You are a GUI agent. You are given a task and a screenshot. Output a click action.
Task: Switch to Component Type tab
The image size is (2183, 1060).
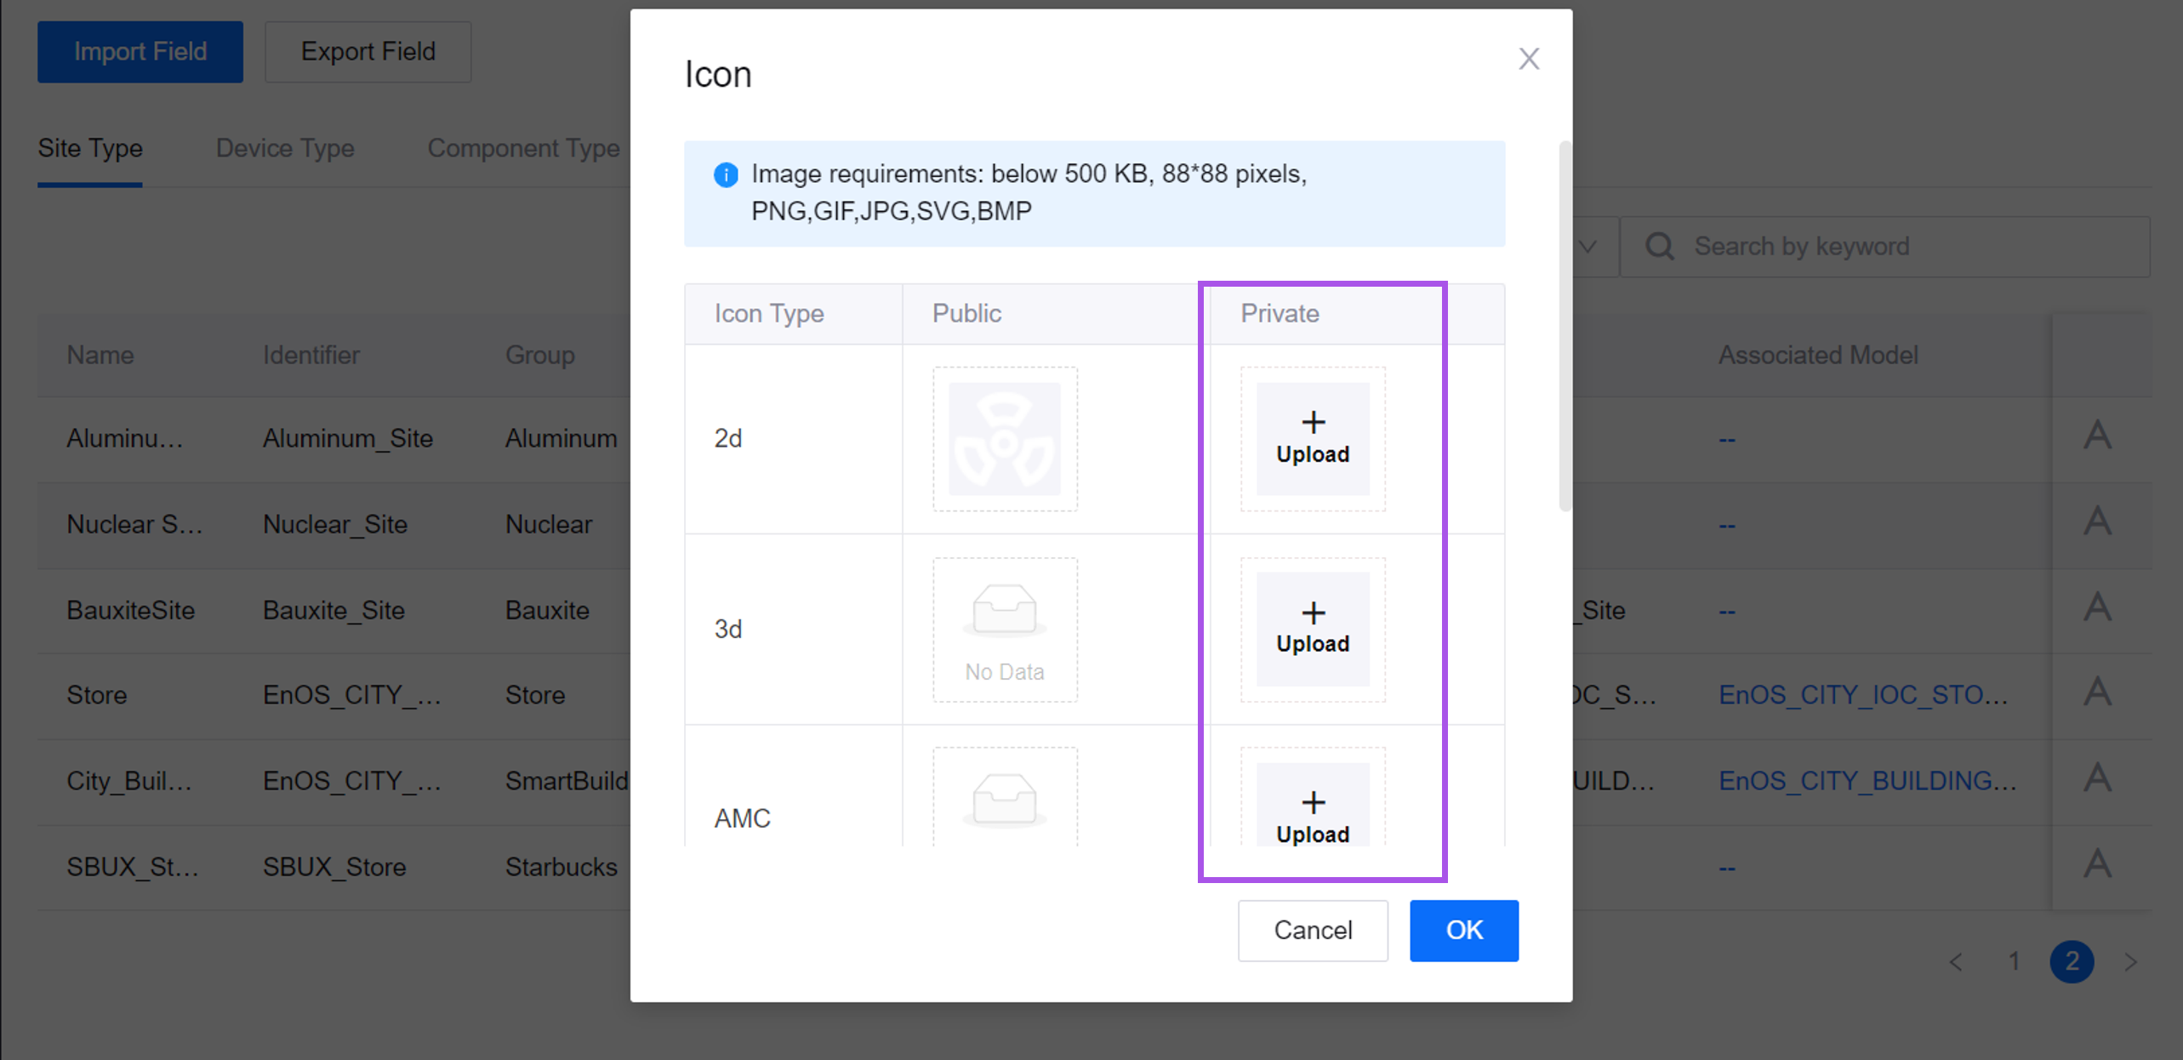click(x=523, y=148)
